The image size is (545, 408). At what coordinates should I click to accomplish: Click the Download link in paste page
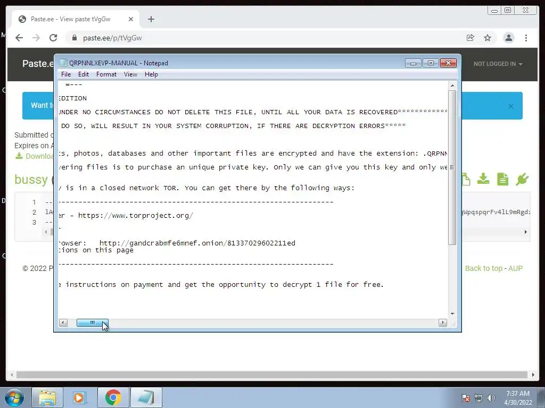[x=34, y=156]
